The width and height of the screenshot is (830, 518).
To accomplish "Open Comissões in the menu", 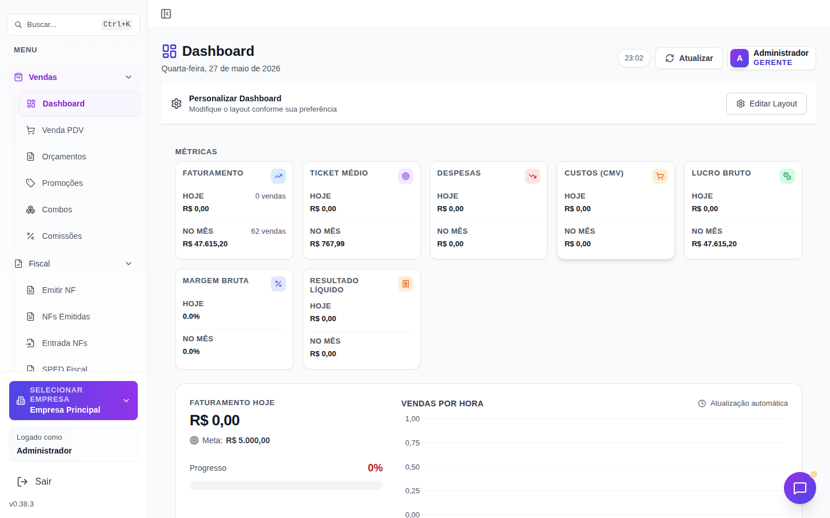I will tap(80, 236).
